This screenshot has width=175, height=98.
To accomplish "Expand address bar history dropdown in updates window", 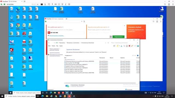I will (x=106, y=43).
